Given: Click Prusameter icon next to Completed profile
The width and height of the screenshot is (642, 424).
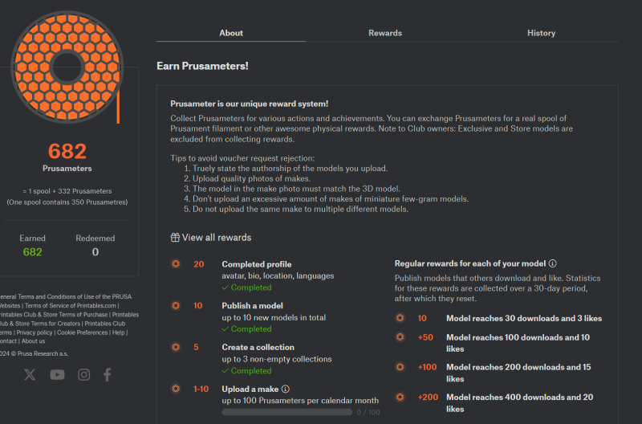Looking at the screenshot, I should point(176,264).
